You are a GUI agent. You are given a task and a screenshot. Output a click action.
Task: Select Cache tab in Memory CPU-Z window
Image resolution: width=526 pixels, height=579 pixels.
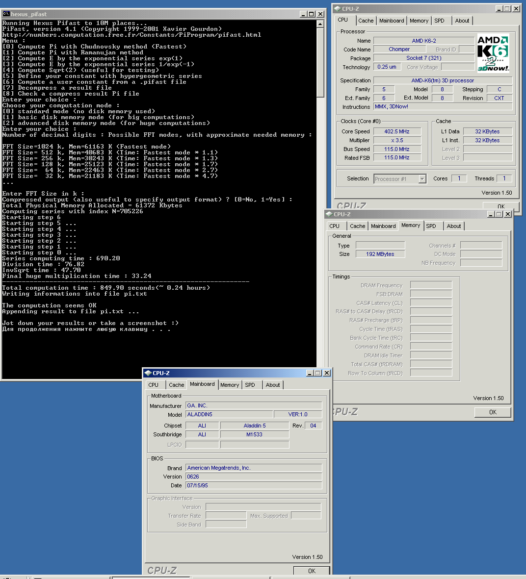[357, 226]
